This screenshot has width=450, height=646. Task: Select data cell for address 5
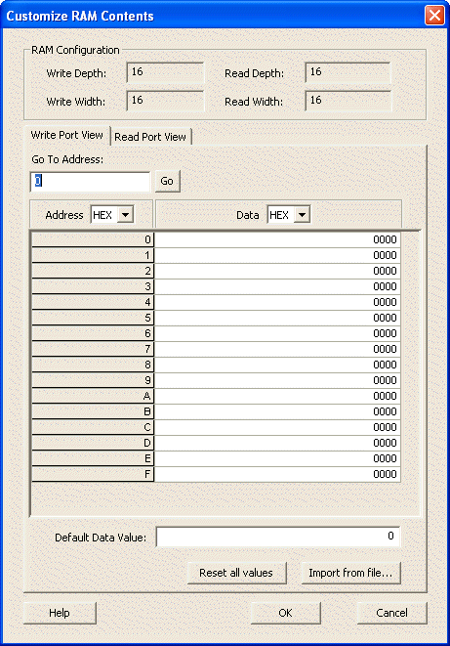coord(277,318)
